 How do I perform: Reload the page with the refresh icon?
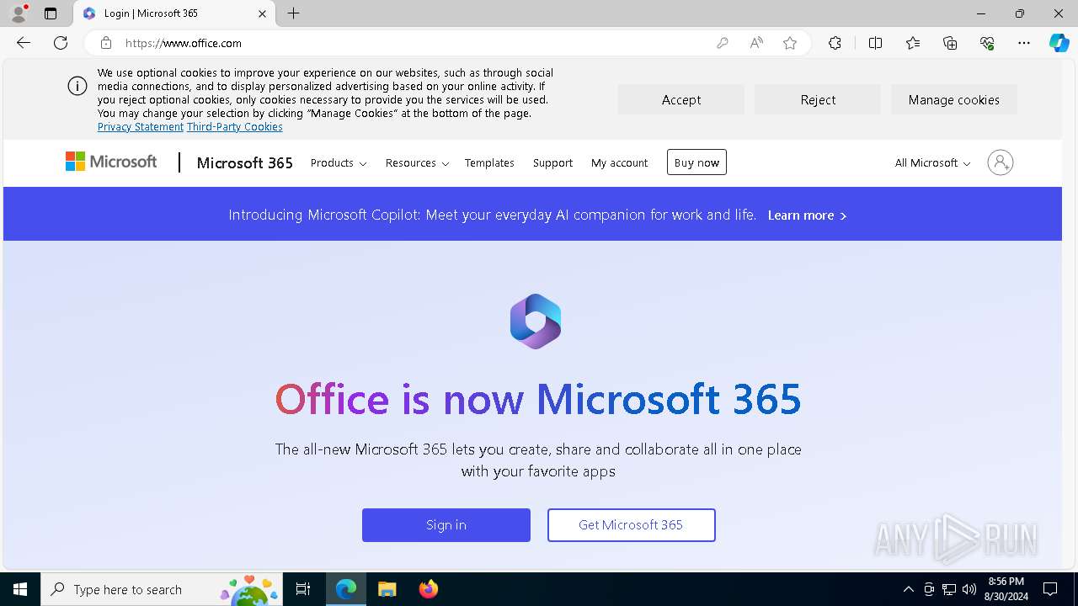click(61, 43)
